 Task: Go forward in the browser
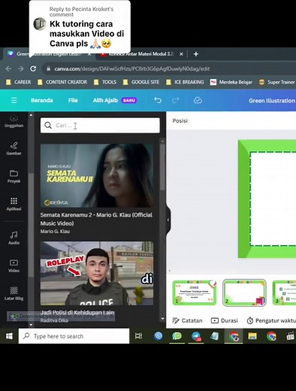click(x=21, y=68)
